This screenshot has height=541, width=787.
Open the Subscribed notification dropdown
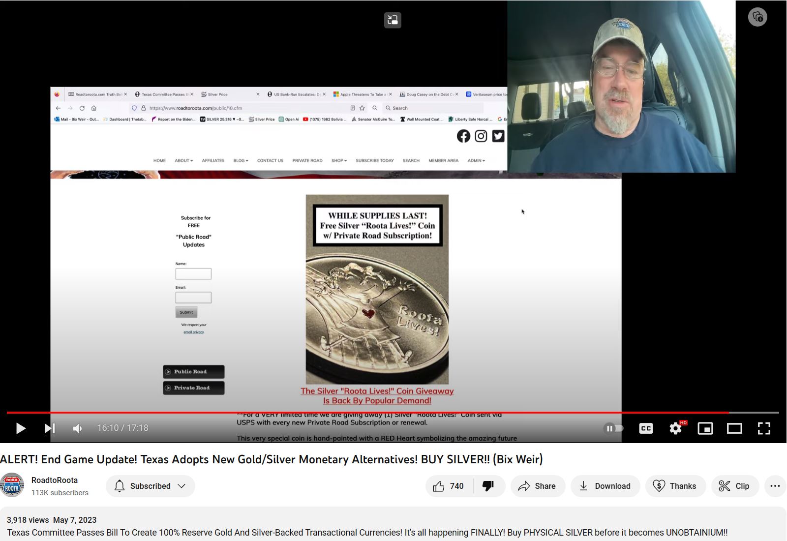point(151,486)
